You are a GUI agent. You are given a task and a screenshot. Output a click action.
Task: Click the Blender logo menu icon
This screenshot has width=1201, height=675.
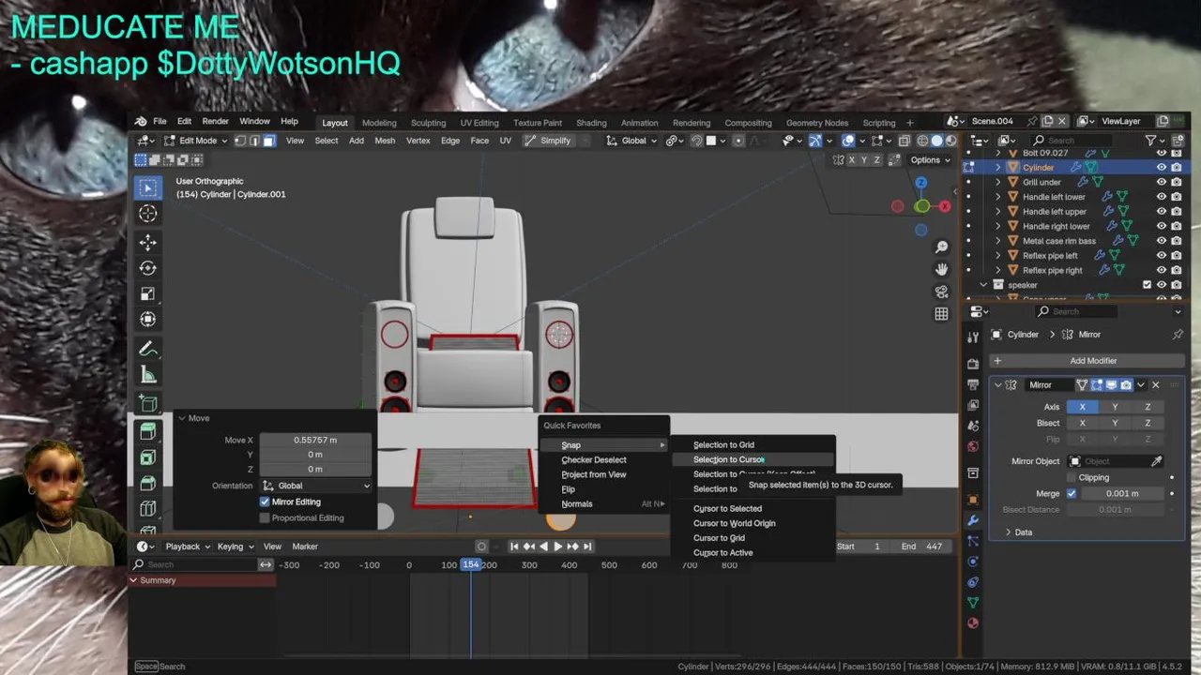(x=141, y=121)
